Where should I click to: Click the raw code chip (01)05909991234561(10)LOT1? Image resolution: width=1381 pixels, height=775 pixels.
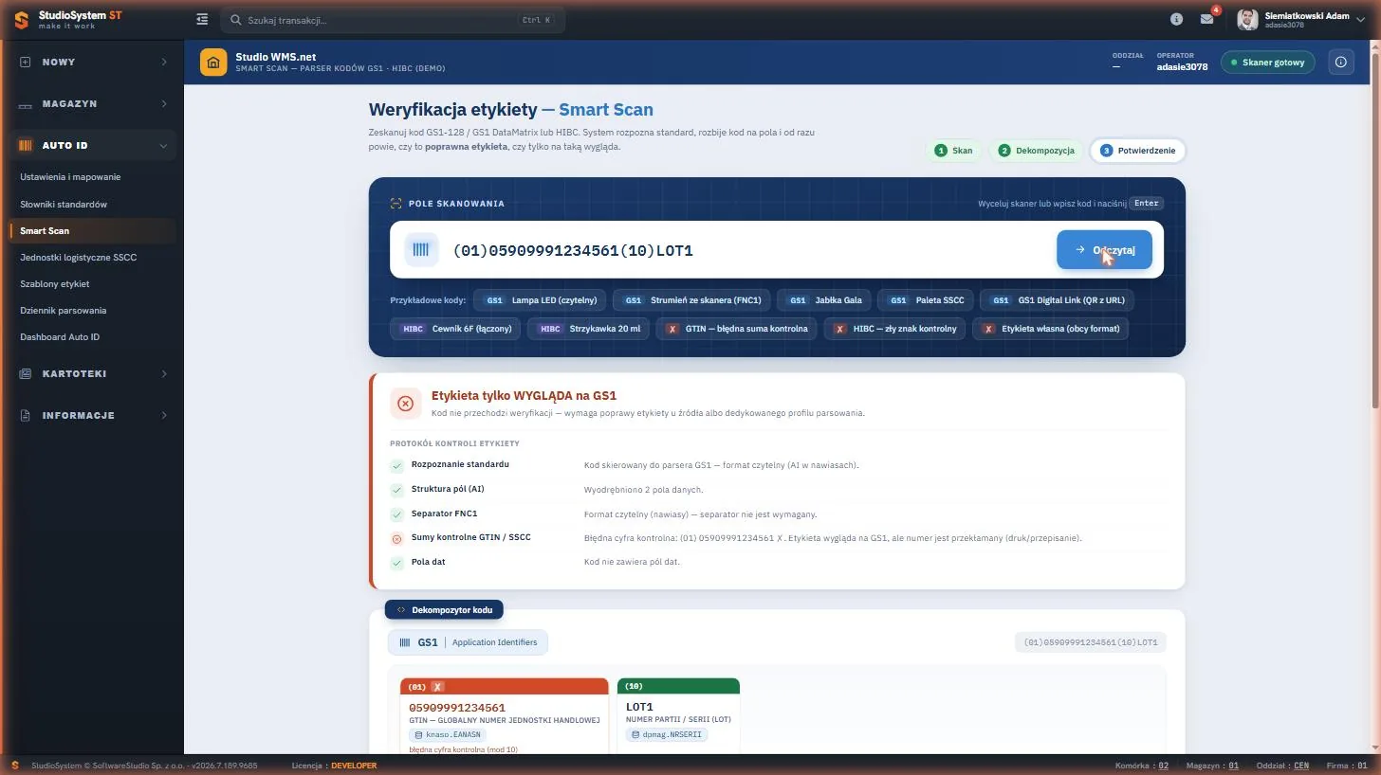[1091, 642]
